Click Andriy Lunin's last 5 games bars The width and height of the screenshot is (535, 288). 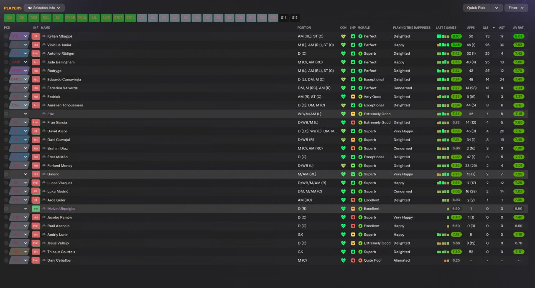pyautogui.click(x=443, y=235)
